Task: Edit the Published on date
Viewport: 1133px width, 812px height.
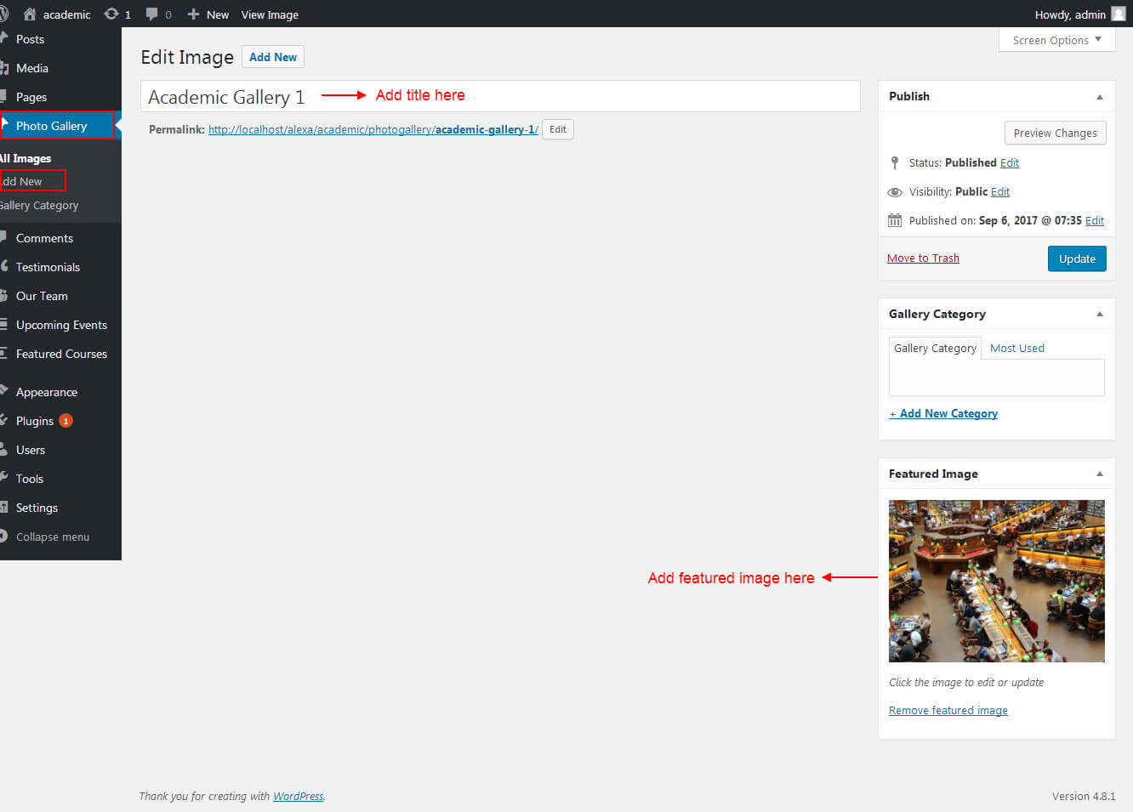Action: pyautogui.click(x=1095, y=220)
